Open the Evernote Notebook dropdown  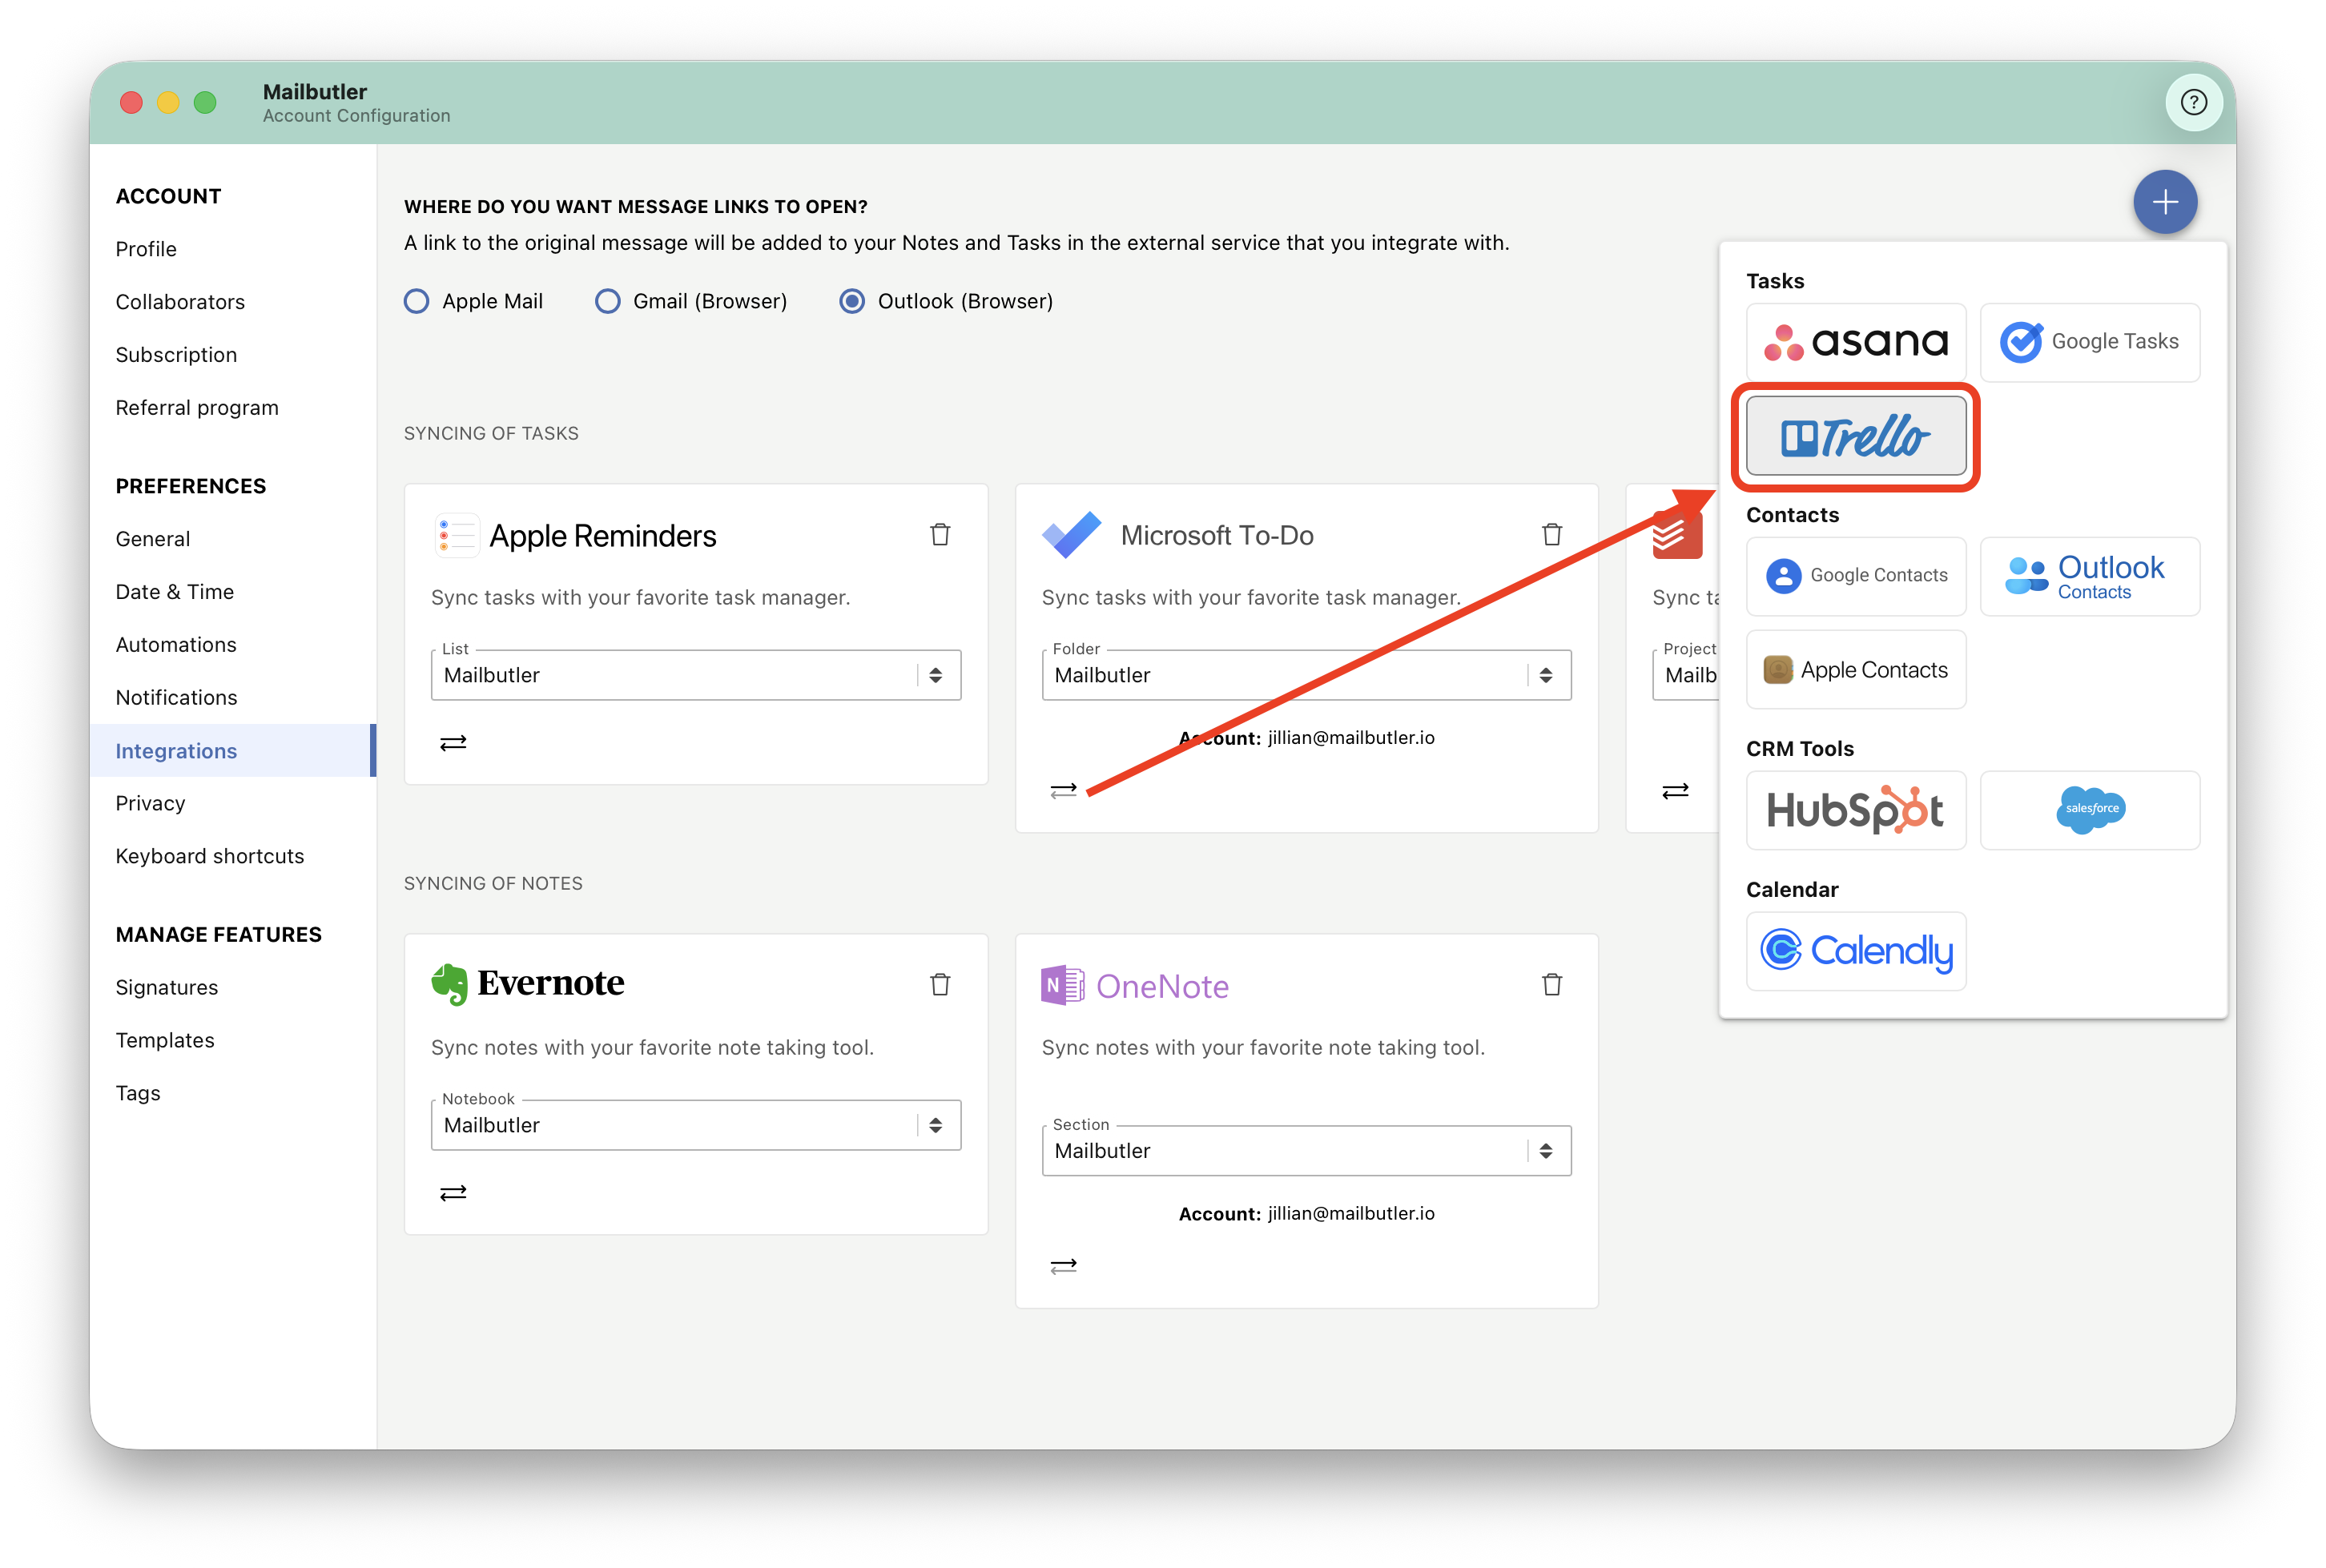[696, 1125]
